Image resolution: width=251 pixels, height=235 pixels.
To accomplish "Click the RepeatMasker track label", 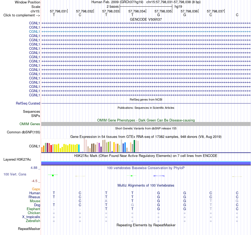I will pyautogui.click(x=29, y=229).
